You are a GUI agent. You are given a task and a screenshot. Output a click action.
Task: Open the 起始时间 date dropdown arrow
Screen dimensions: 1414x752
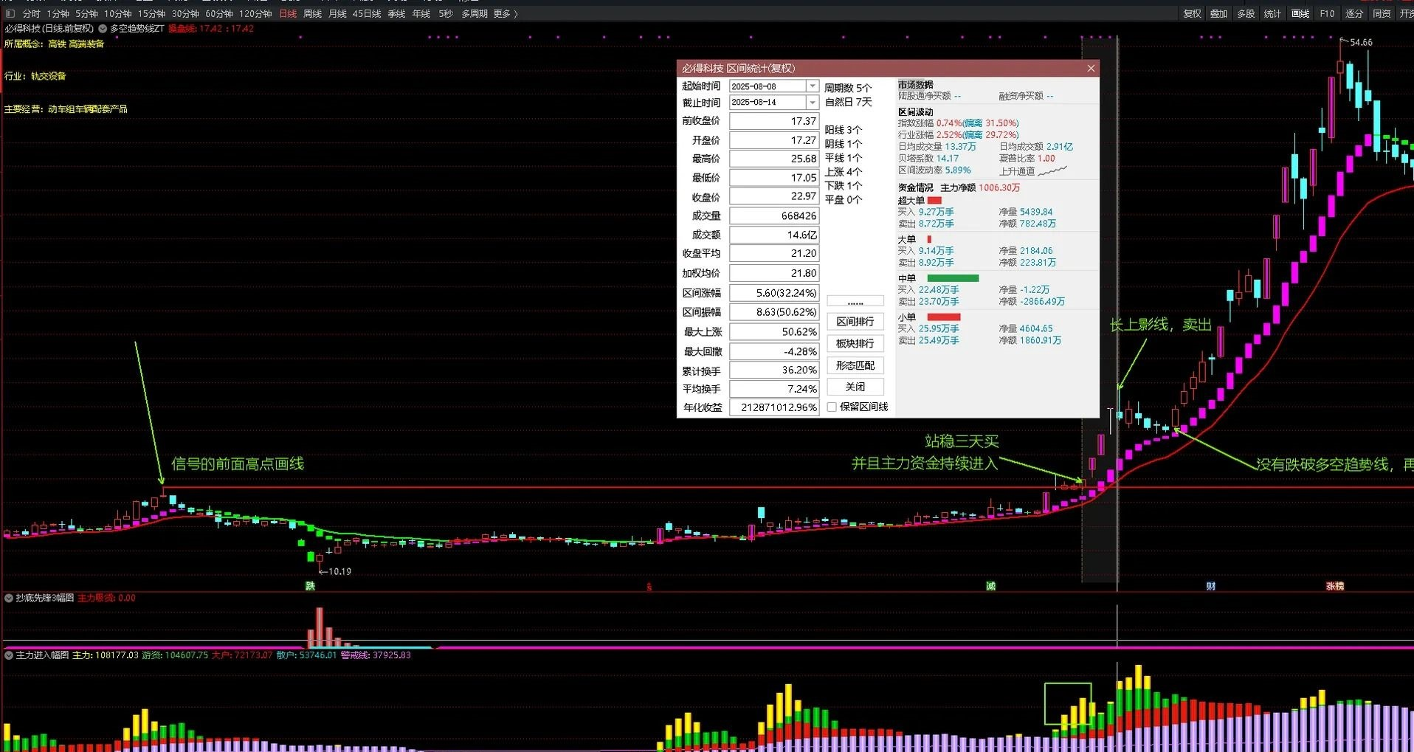(812, 86)
